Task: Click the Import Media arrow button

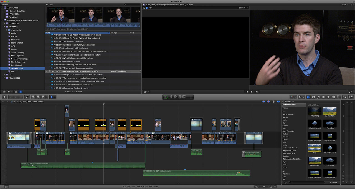Action: (x=4, y=97)
